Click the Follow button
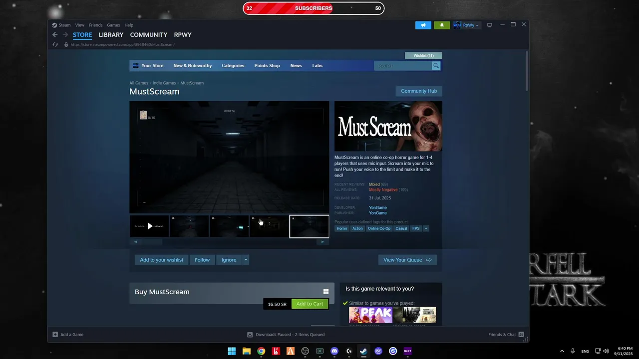Image resolution: width=639 pixels, height=359 pixels. point(202,260)
